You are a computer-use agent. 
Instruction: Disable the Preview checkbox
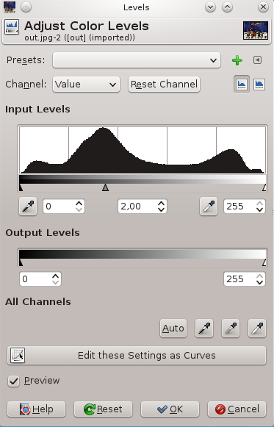click(x=14, y=381)
